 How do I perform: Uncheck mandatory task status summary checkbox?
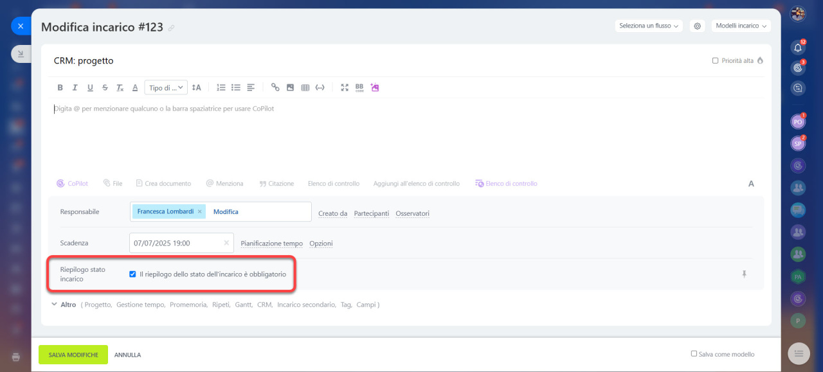point(133,274)
